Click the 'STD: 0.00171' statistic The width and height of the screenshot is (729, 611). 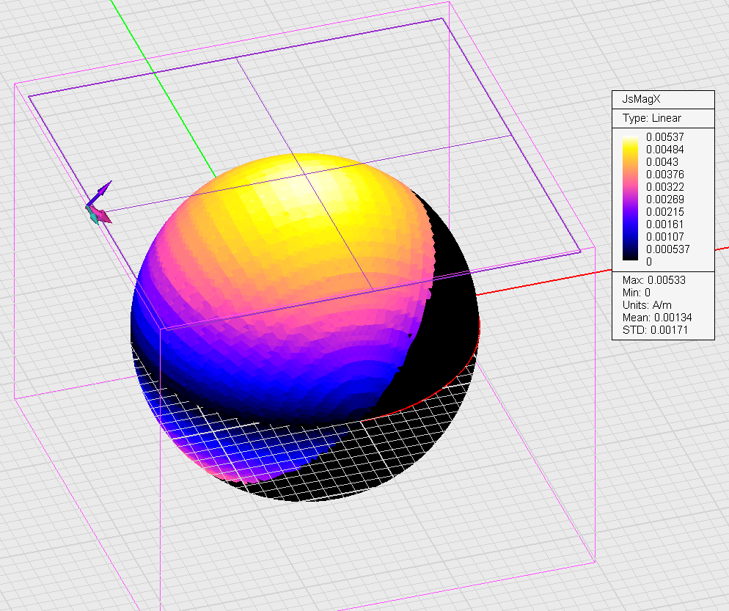654,329
